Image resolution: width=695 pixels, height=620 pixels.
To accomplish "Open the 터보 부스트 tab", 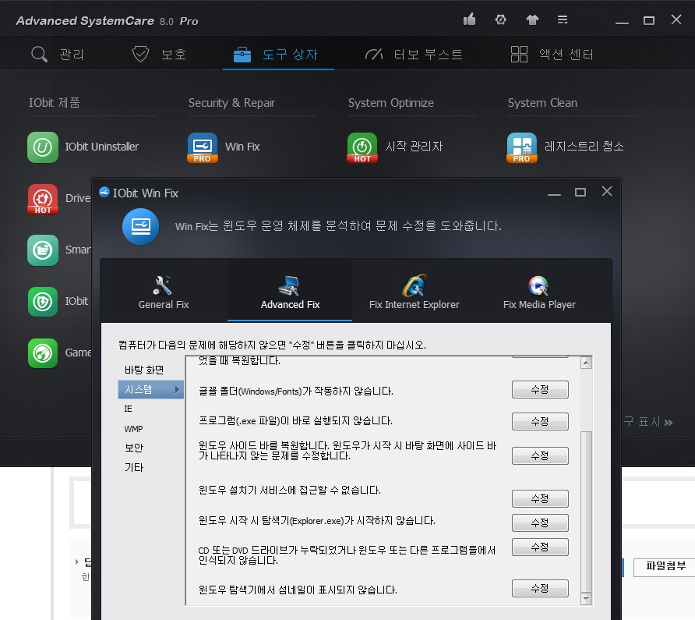I will point(414,54).
